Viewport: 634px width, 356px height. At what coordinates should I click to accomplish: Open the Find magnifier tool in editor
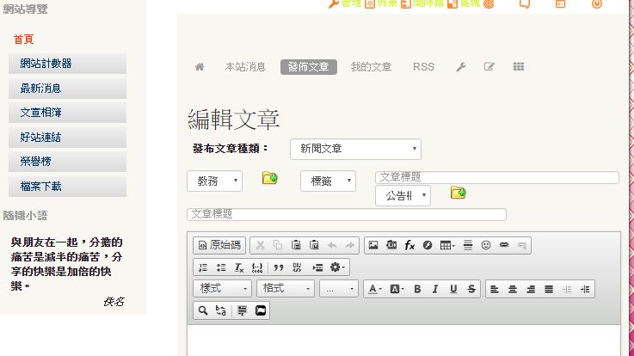203,310
